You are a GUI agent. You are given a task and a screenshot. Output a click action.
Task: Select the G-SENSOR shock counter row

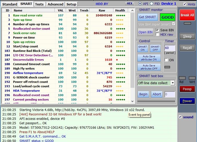click(66, 77)
